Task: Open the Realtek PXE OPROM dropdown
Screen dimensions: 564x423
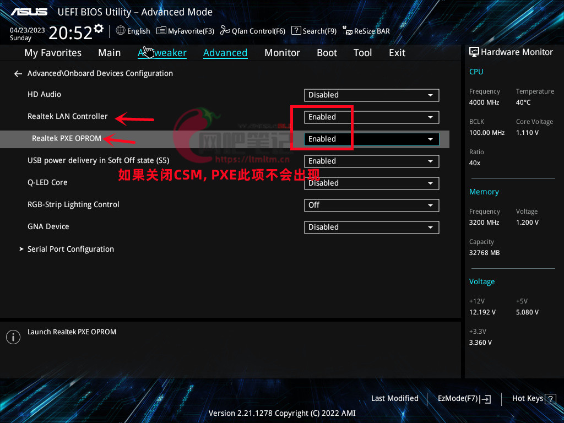Action: [x=372, y=139]
